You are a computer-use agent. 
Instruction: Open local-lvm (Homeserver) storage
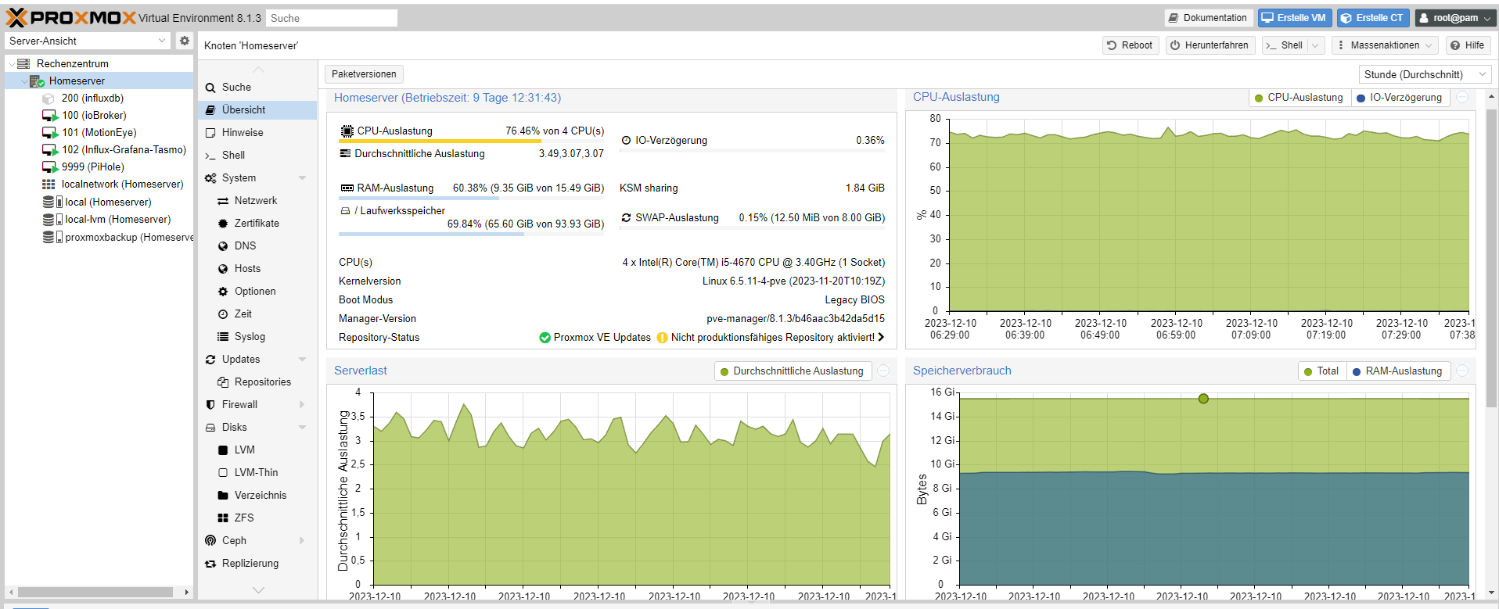117,219
